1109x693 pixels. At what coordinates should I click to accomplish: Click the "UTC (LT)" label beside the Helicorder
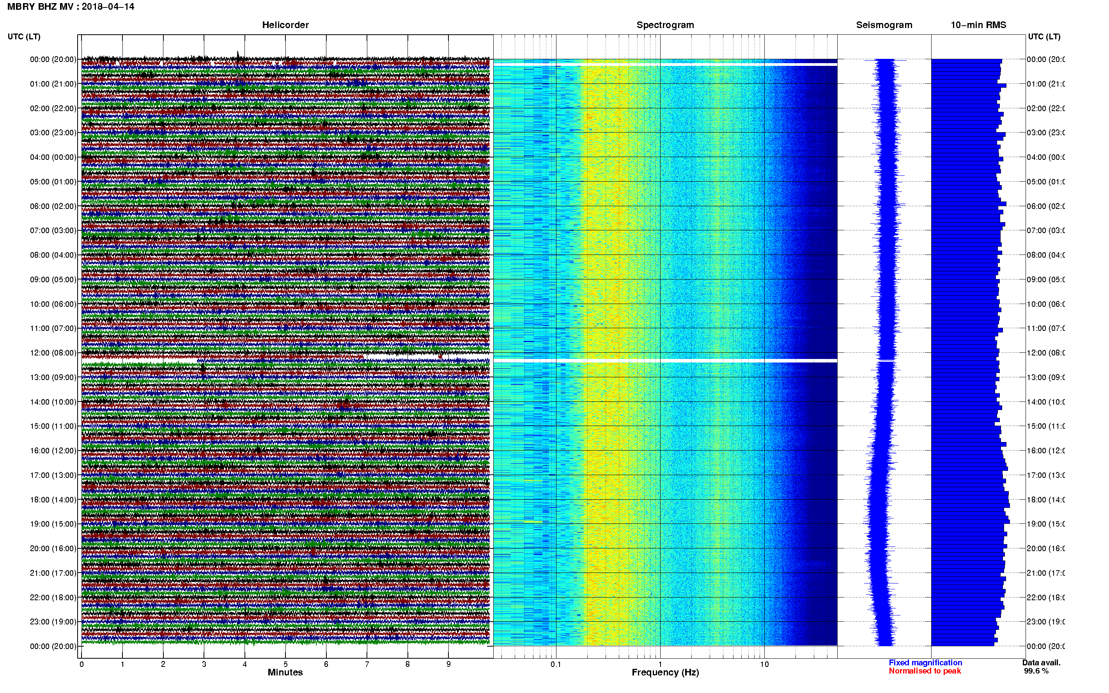pyautogui.click(x=24, y=37)
